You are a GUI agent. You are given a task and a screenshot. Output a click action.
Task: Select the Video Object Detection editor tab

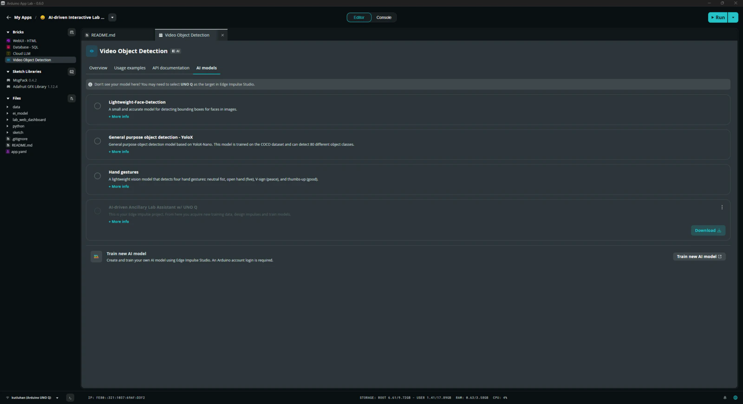(187, 35)
